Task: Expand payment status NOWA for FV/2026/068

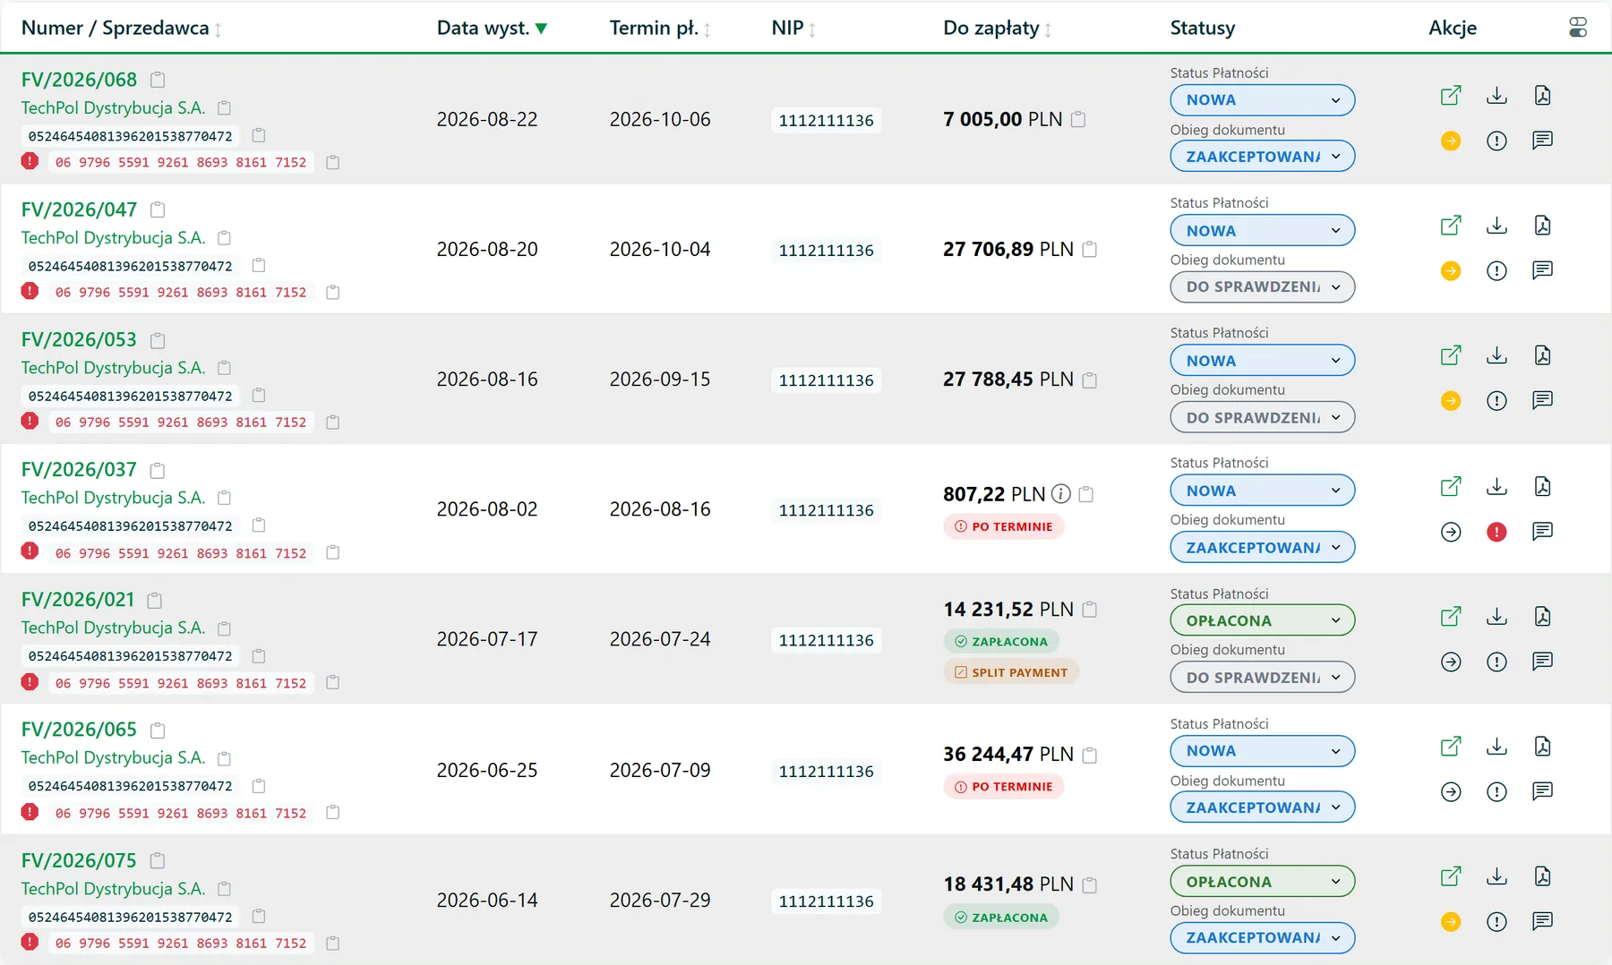Action: coord(1262,100)
